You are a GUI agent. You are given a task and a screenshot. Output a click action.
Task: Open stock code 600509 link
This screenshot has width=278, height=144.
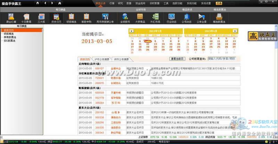[x=99, y=93]
